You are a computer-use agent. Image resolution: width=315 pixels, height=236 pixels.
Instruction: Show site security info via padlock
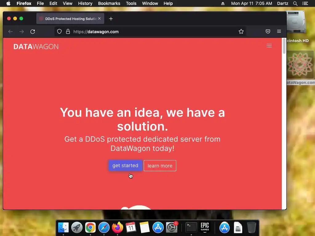click(68, 32)
